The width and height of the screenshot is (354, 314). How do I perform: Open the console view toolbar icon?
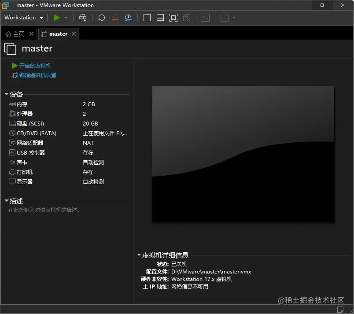(206, 18)
